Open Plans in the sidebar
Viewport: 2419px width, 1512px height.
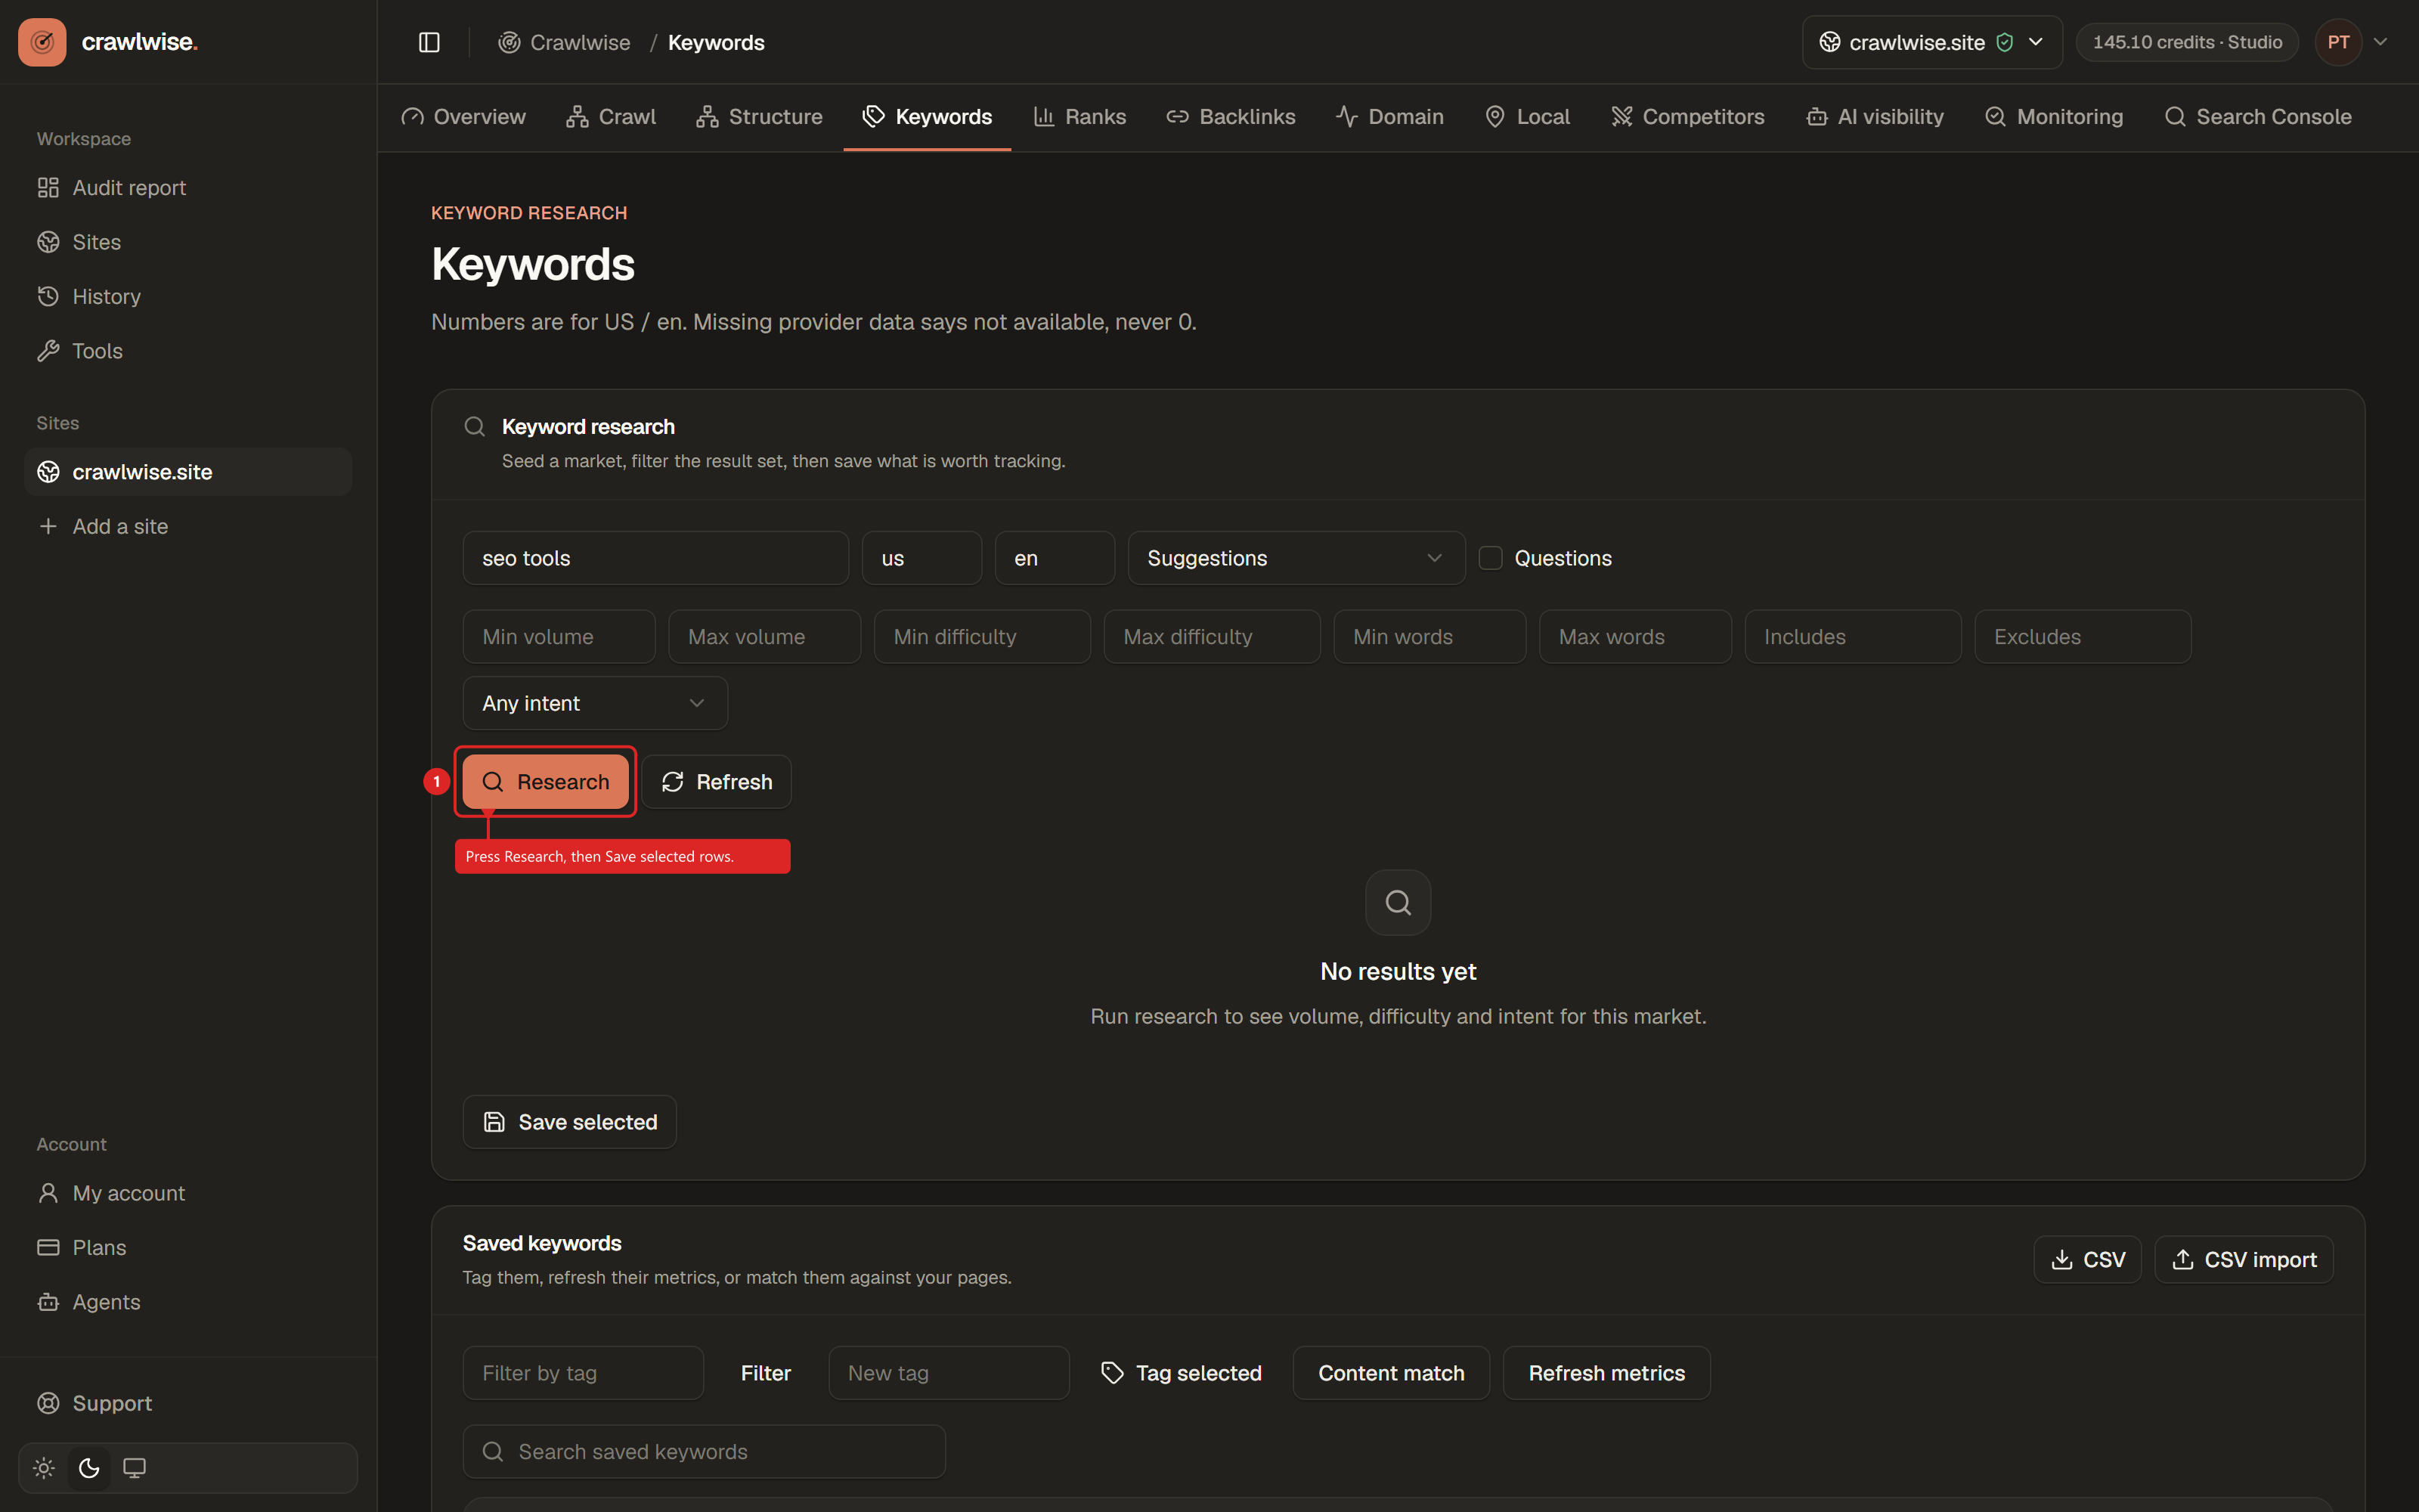coord(188,1248)
